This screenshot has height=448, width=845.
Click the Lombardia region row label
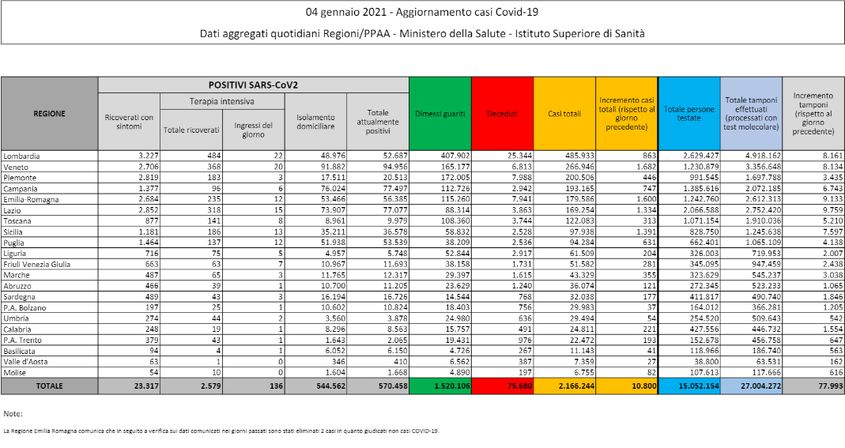[21, 156]
